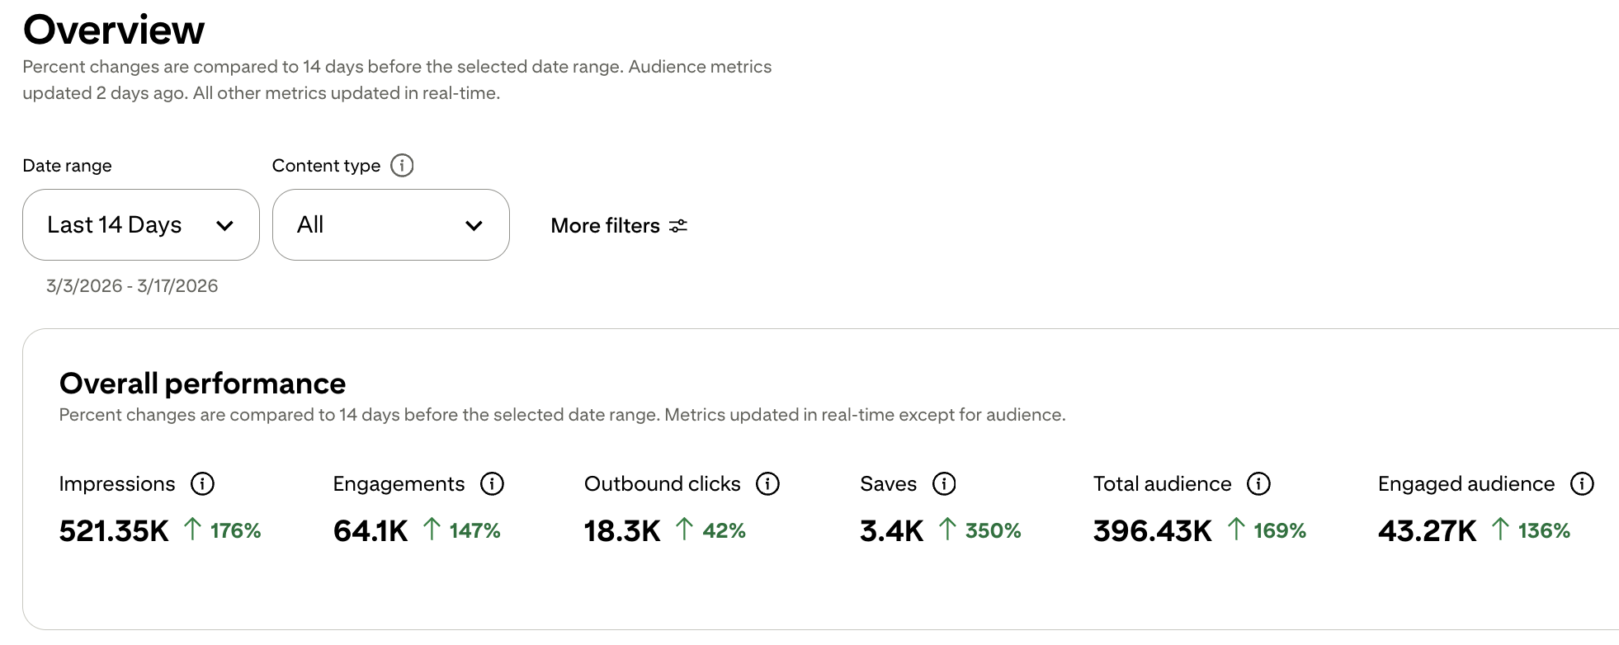Click the 3/3/2026 - 3/17/2026 date text
The height and width of the screenshot is (645, 1619).
[131, 285]
